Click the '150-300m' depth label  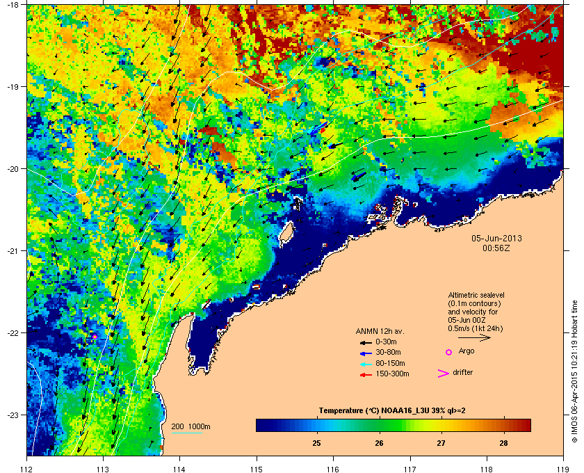pos(392,374)
